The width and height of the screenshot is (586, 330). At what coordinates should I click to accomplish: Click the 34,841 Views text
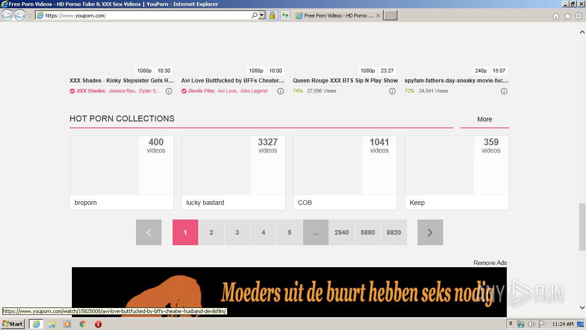pyautogui.click(x=433, y=91)
